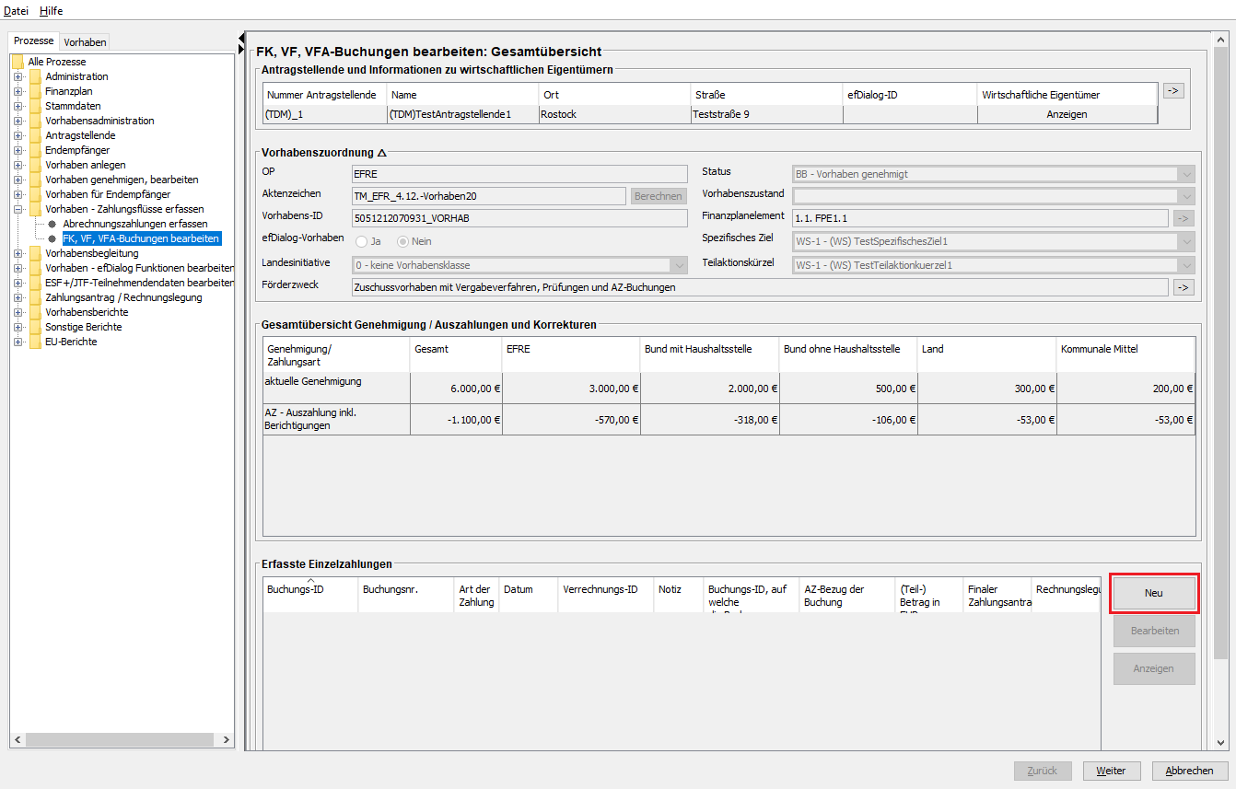The image size is (1236, 789).
Task: Switch to the Vorhaben tab
Action: coord(85,41)
